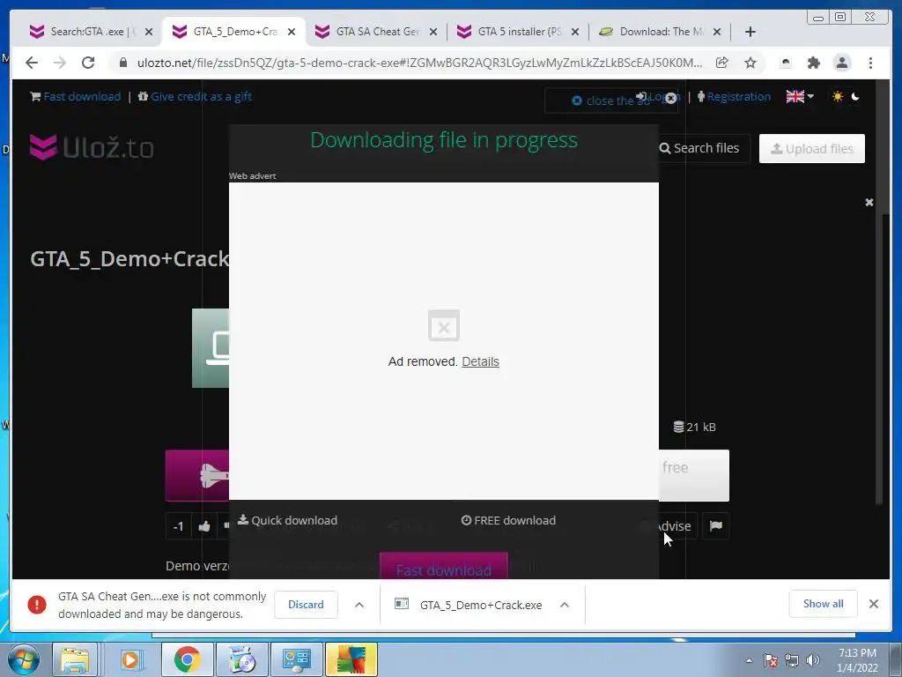Discard the dangerous GTA SA Cheat download
The width and height of the screenshot is (902, 677).
(x=306, y=605)
